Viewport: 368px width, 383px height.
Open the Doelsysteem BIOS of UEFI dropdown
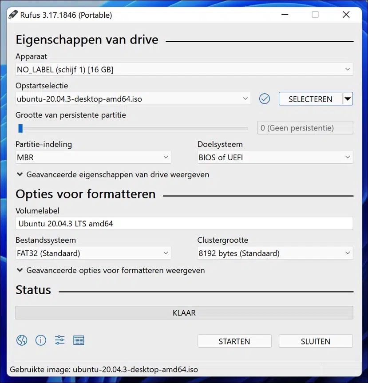pos(275,157)
